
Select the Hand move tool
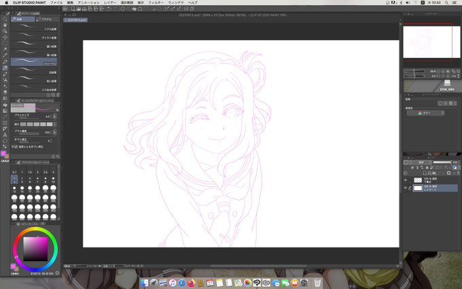click(x=5, y=25)
